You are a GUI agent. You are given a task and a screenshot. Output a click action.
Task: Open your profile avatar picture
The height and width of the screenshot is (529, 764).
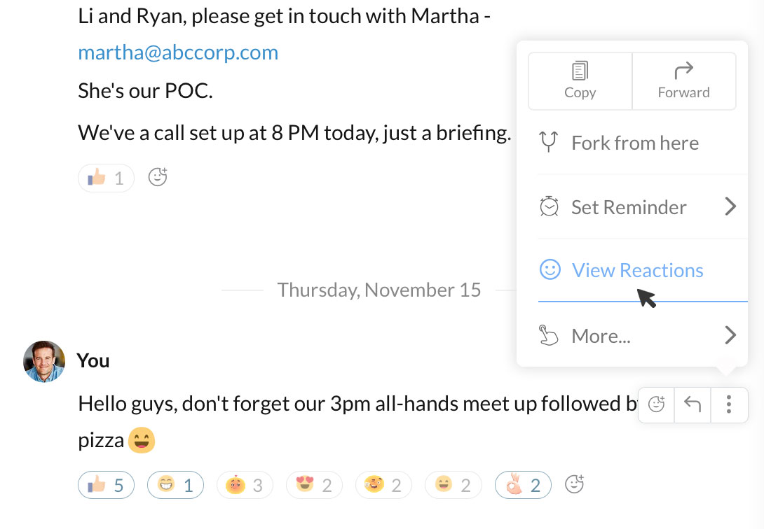44,362
